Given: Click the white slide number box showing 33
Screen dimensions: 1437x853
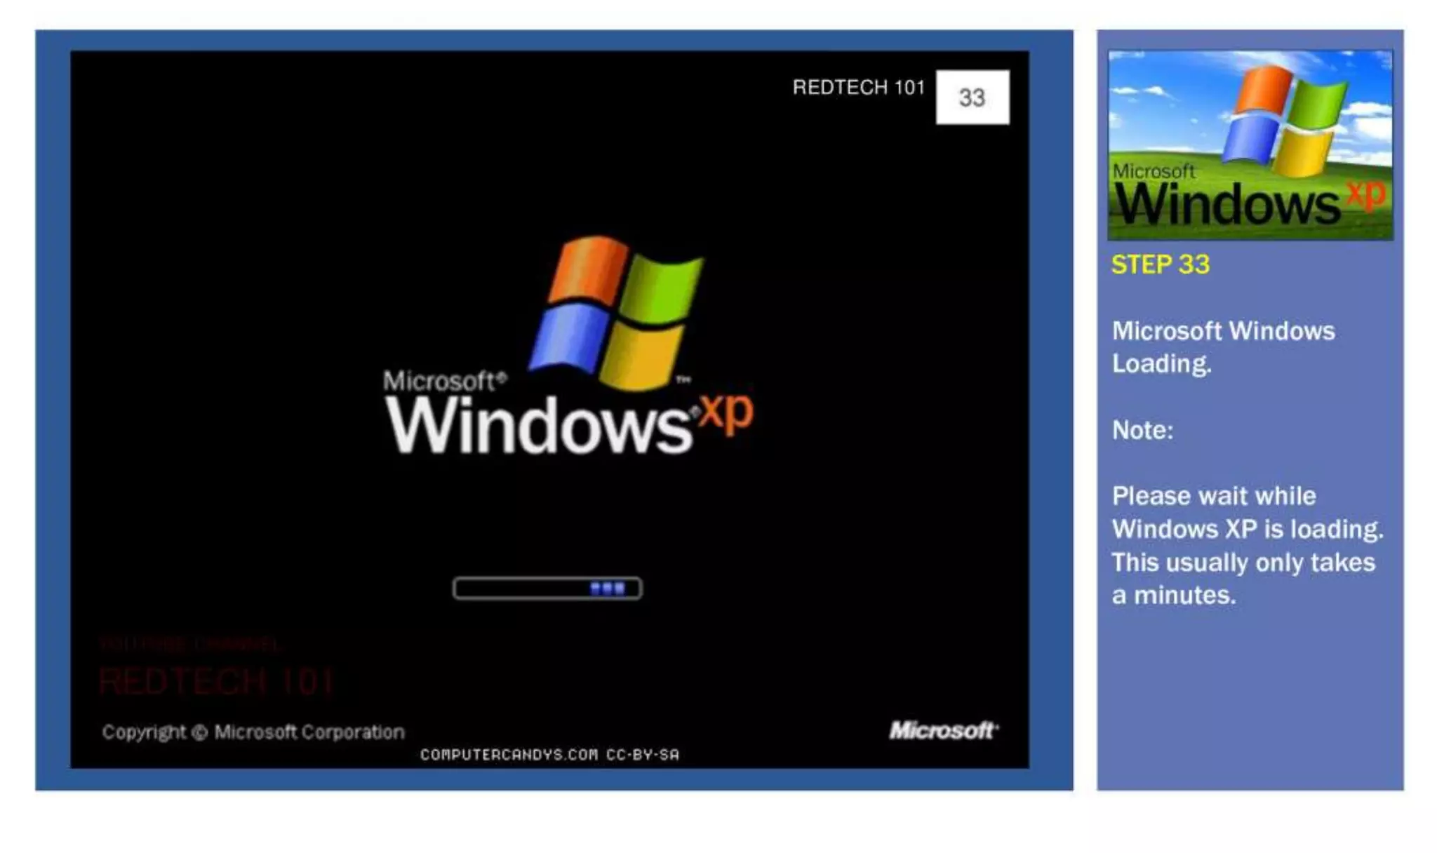Looking at the screenshot, I should (973, 98).
